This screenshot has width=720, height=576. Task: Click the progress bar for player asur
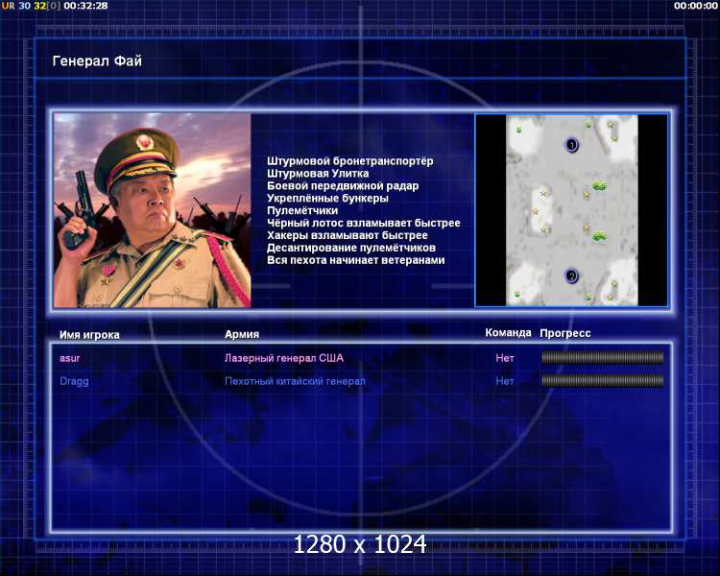pyautogui.click(x=603, y=357)
